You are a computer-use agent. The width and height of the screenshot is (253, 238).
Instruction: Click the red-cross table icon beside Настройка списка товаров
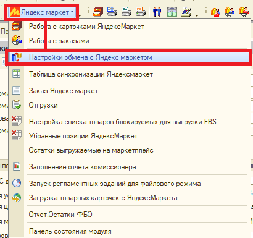[17, 121]
